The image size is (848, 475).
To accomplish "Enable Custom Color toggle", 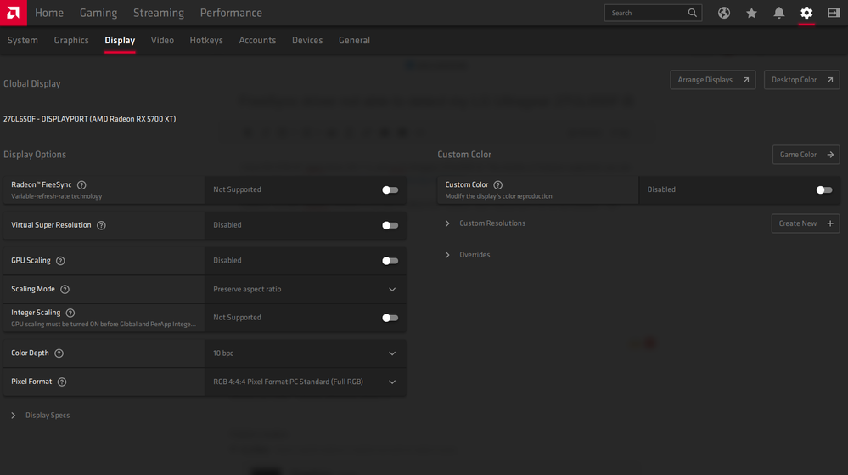I will (824, 190).
